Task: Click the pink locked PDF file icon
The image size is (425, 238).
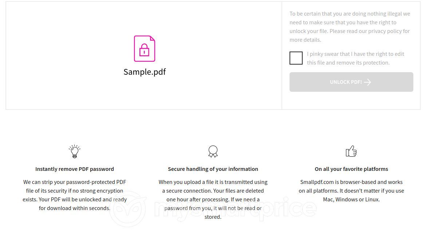Action: 145,49
